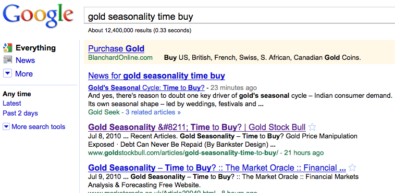
Task: Open the Purchase Gold ad link
Action: pos(116,48)
